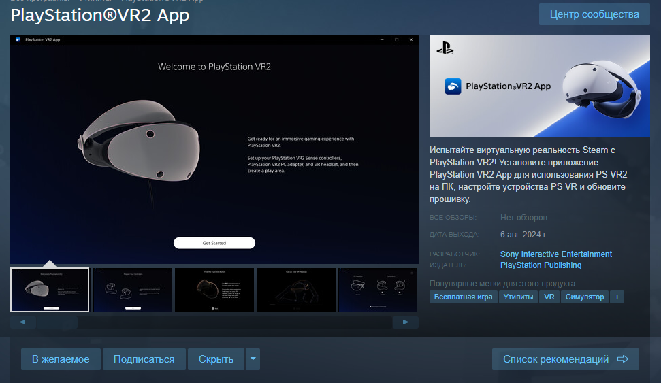Click the blue VR2 app icon in banner
The image size is (661, 383).
(453, 86)
